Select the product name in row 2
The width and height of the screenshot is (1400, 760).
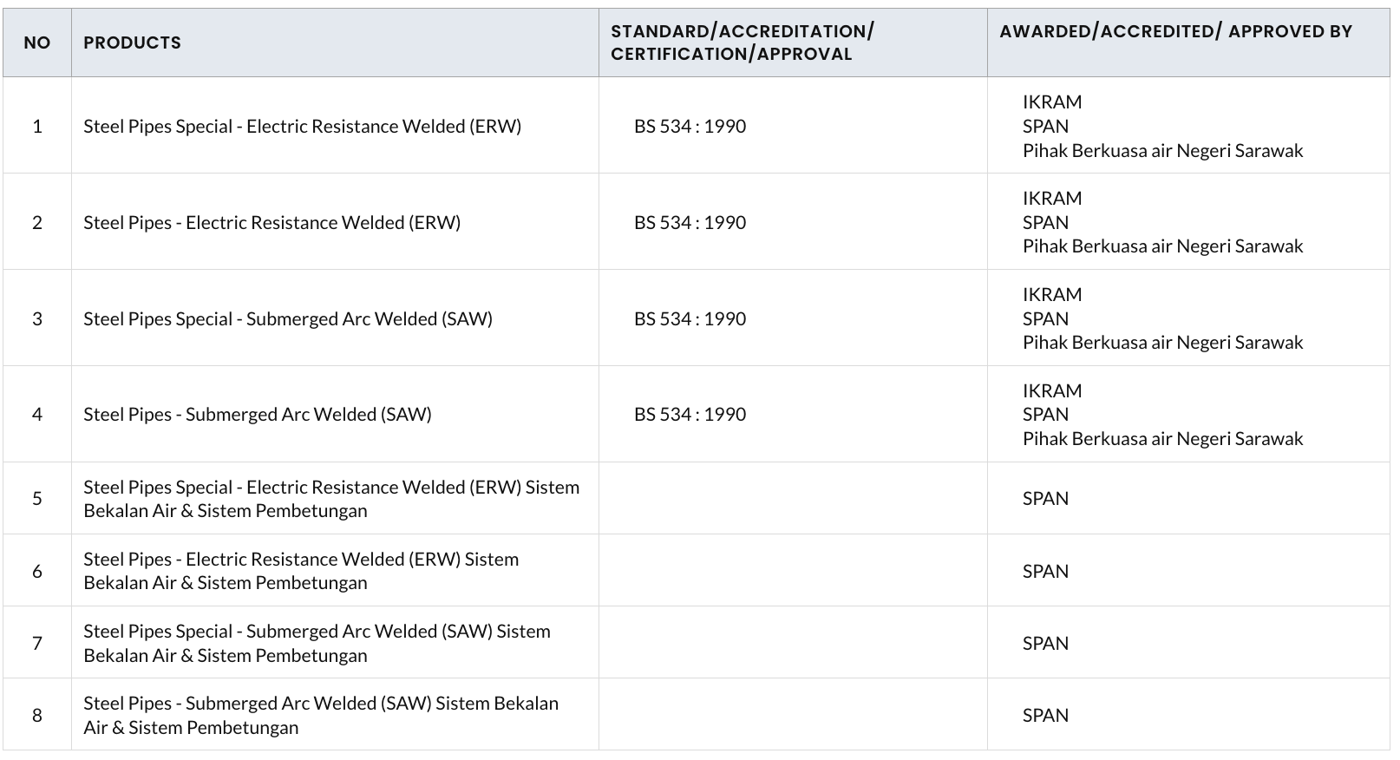pyautogui.click(x=271, y=223)
